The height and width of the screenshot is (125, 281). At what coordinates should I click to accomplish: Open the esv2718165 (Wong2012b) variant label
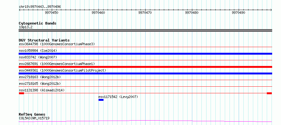(x=40, y=84)
